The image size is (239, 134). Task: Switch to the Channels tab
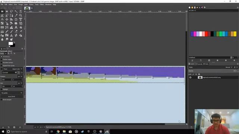point(199,64)
